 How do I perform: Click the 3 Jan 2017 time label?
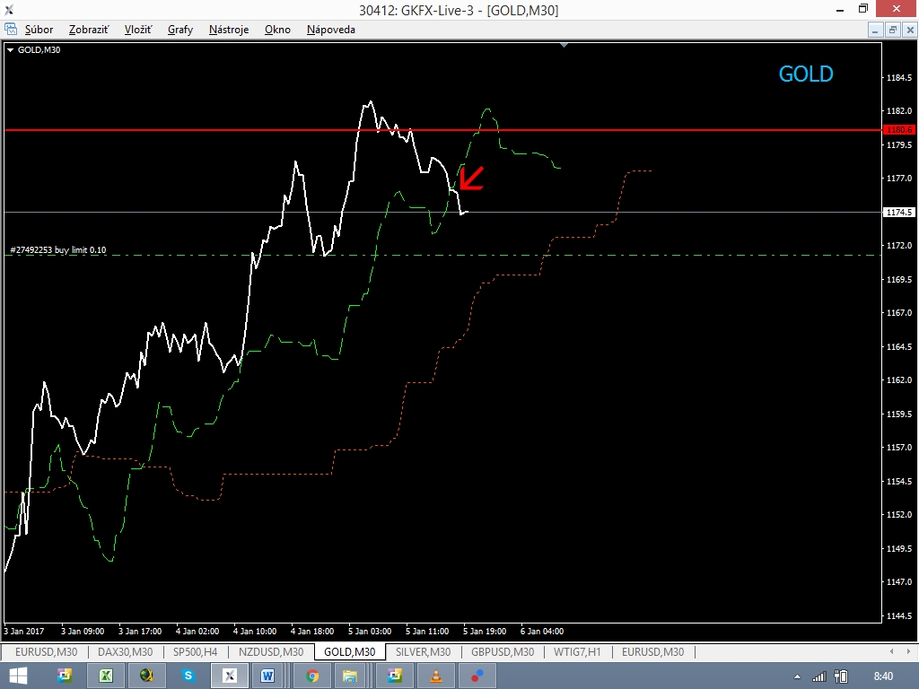pos(24,631)
